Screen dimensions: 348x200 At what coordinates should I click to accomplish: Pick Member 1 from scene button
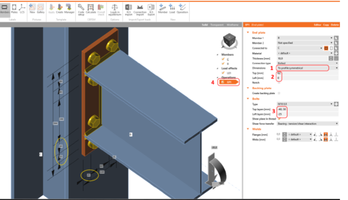(x=336, y=38)
